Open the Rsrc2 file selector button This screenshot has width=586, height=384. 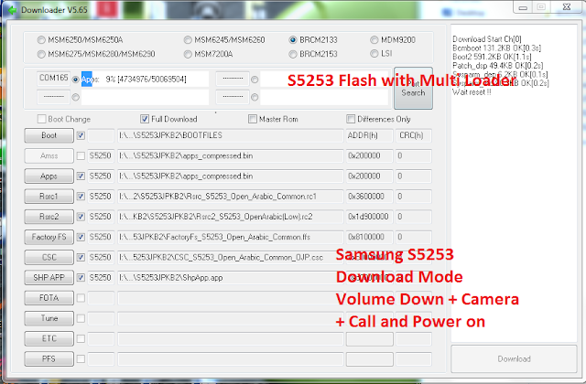pos(49,217)
